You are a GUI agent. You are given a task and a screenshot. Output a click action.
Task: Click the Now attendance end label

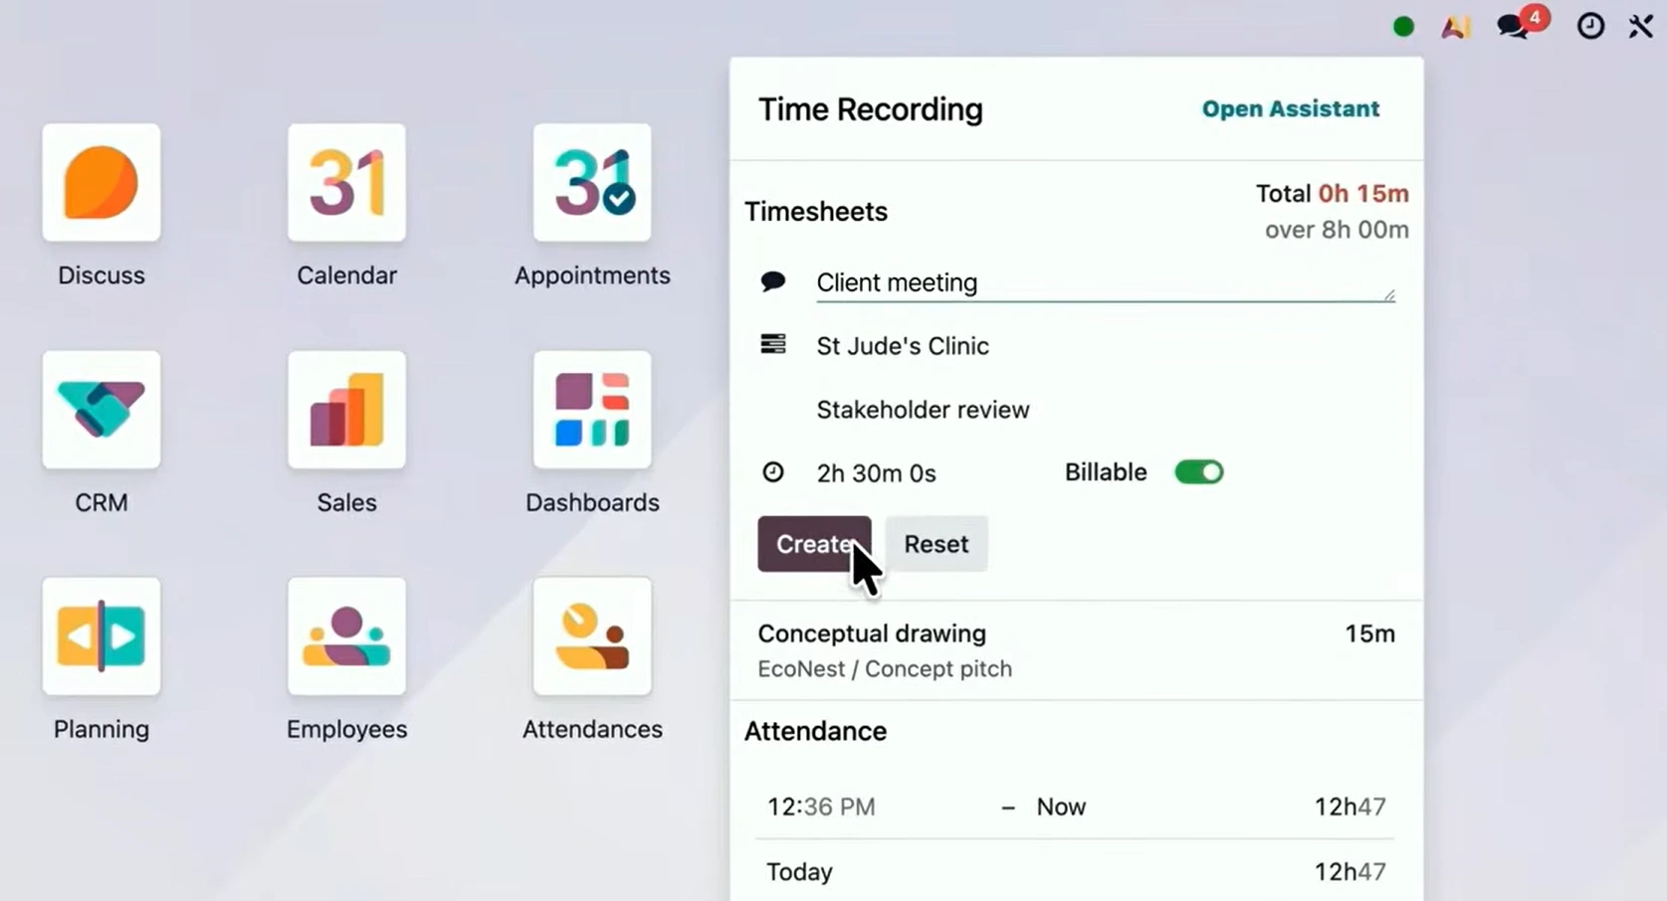pos(1061,807)
